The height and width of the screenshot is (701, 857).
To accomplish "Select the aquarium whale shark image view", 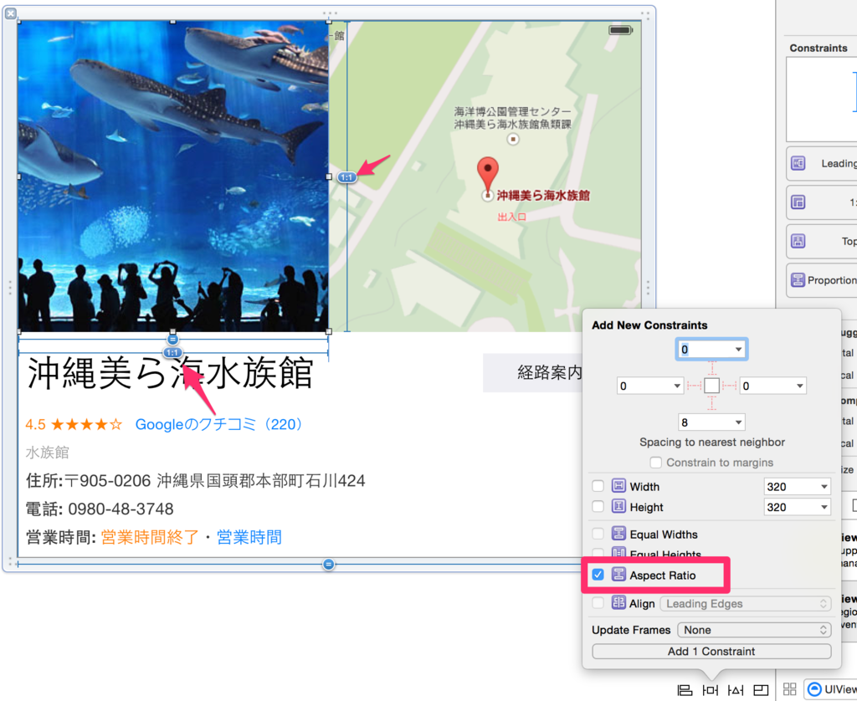I will 173,177.
